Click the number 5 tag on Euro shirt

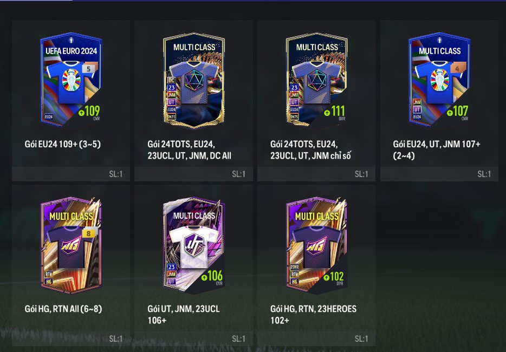[88, 69]
